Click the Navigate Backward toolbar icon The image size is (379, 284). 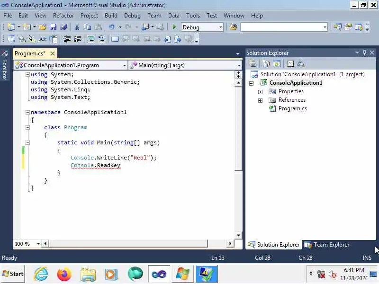pos(146,27)
